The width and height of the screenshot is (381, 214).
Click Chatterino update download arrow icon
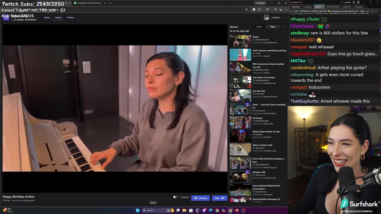point(354,2)
